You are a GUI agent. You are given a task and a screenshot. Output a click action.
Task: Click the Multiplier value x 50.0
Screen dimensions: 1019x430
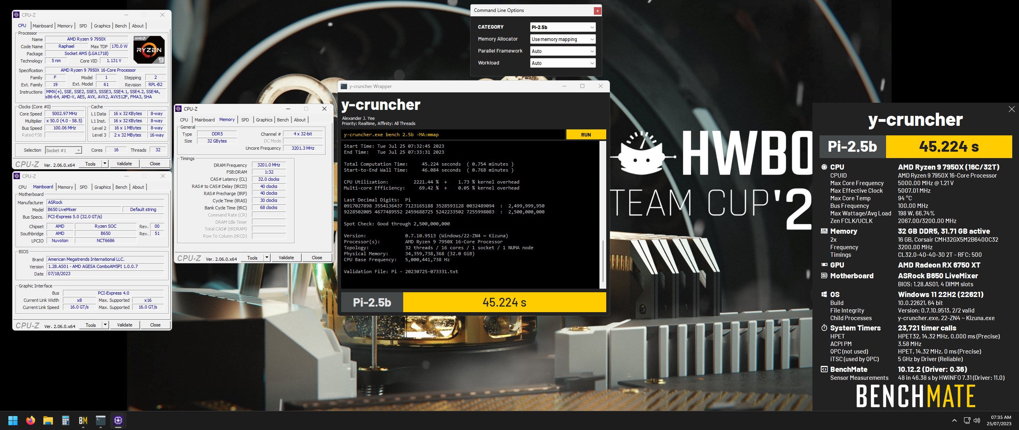point(64,121)
